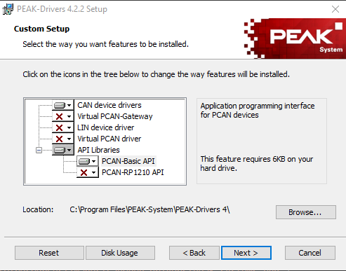Select the Virtual PCAN-Gateway feature label
346x271 pixels.
115,116
